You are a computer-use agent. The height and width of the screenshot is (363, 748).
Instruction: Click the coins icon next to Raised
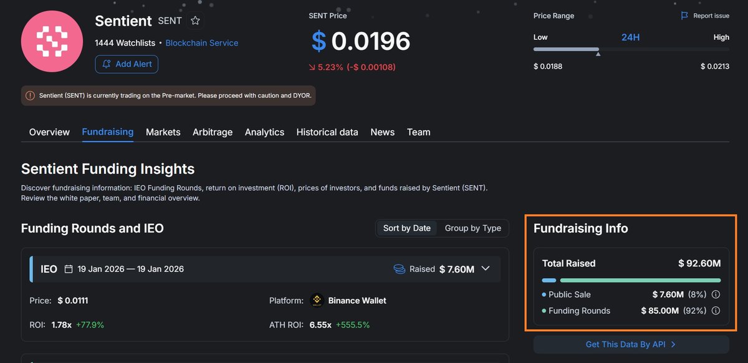coord(399,269)
